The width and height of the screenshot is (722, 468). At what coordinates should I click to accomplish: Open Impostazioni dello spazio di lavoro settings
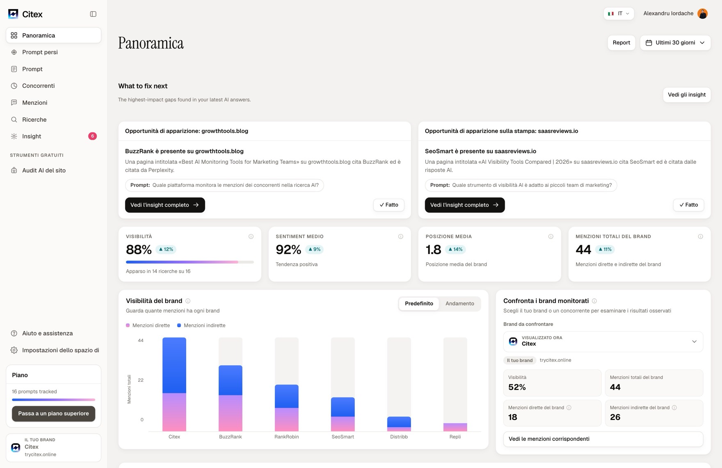(53, 350)
